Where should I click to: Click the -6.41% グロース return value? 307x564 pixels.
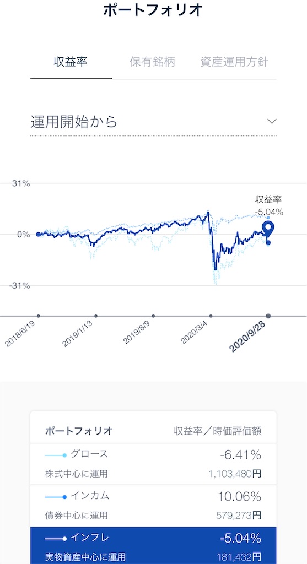click(240, 455)
